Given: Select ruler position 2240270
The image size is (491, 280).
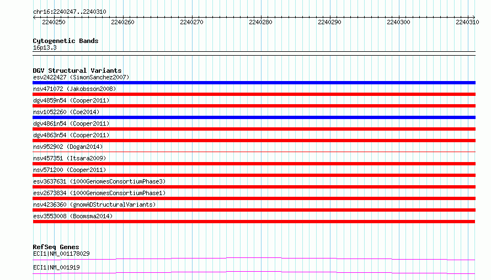Looking at the screenshot, I should point(191,22).
